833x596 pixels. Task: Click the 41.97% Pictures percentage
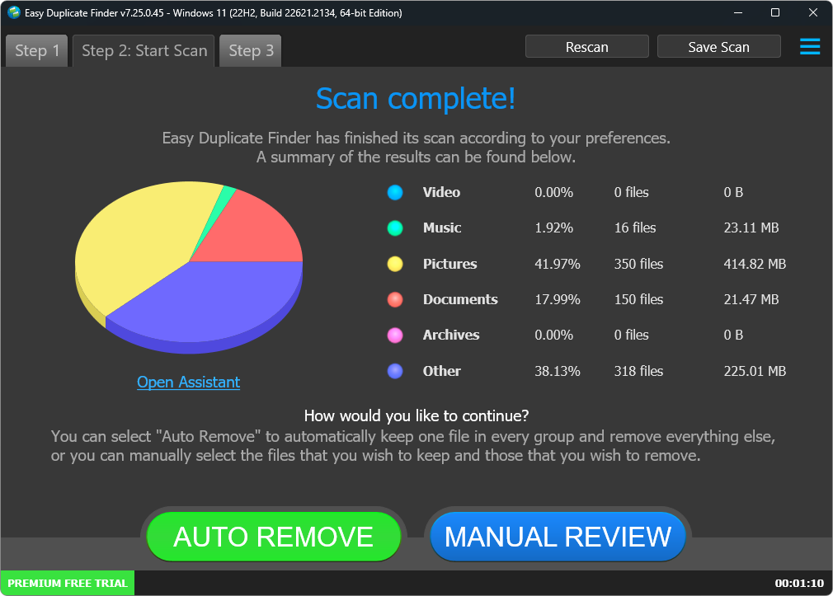pyautogui.click(x=558, y=264)
